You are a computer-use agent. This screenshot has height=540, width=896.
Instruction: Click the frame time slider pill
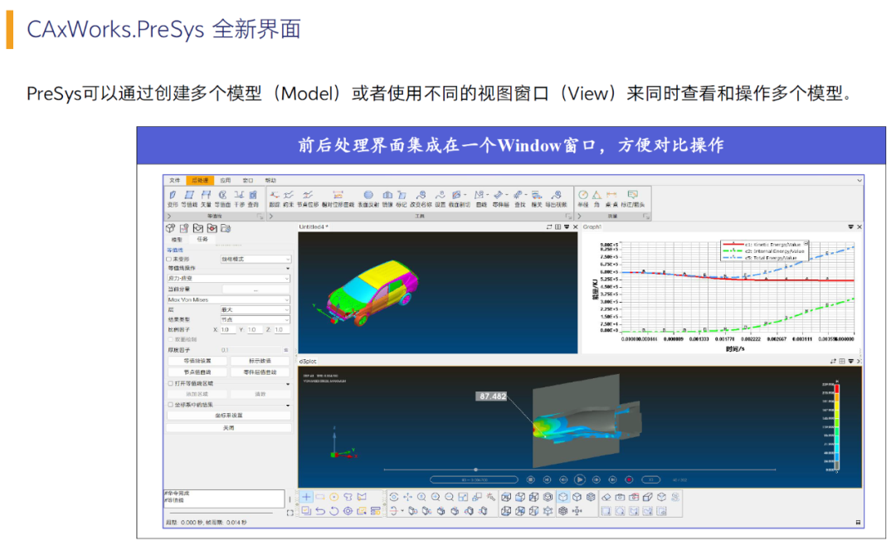click(474, 479)
